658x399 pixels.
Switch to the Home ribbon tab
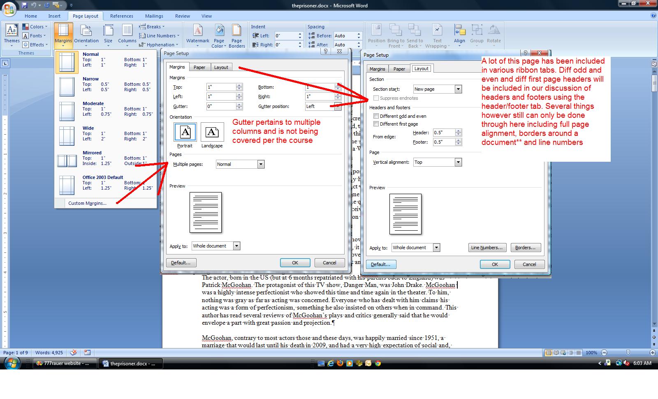point(31,16)
